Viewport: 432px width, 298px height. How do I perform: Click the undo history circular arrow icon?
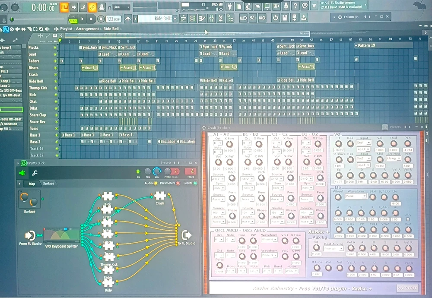pyautogui.click(x=275, y=18)
